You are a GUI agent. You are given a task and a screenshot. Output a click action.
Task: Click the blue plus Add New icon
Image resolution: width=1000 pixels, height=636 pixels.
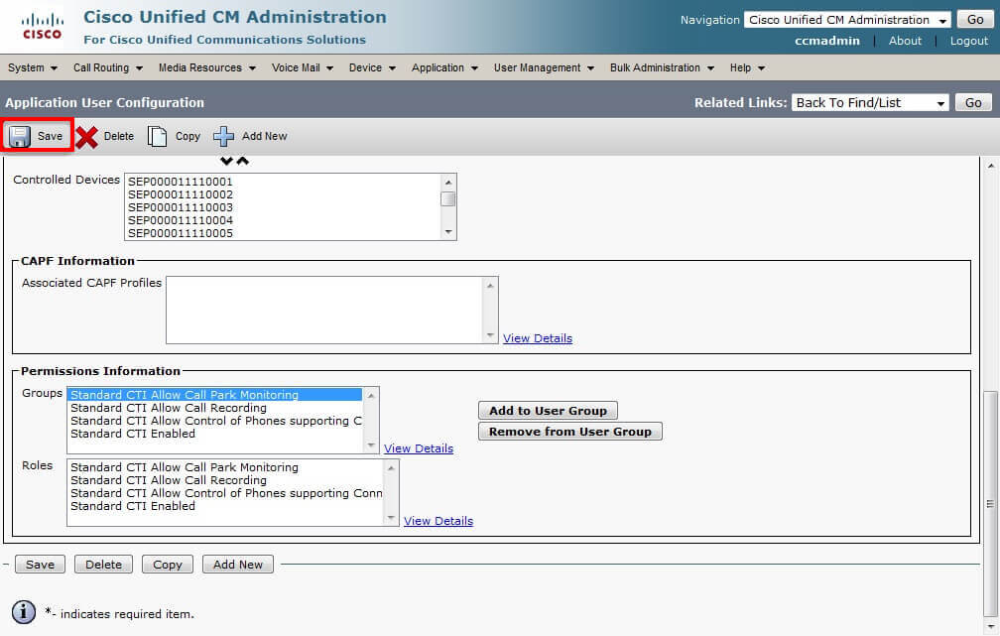[223, 136]
